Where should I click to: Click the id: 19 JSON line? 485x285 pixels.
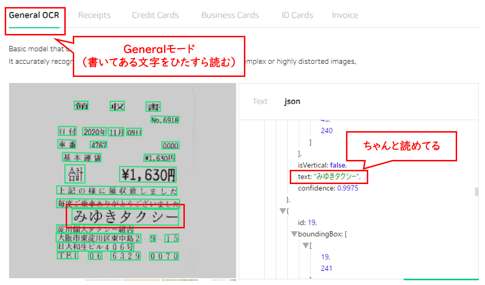(307, 222)
